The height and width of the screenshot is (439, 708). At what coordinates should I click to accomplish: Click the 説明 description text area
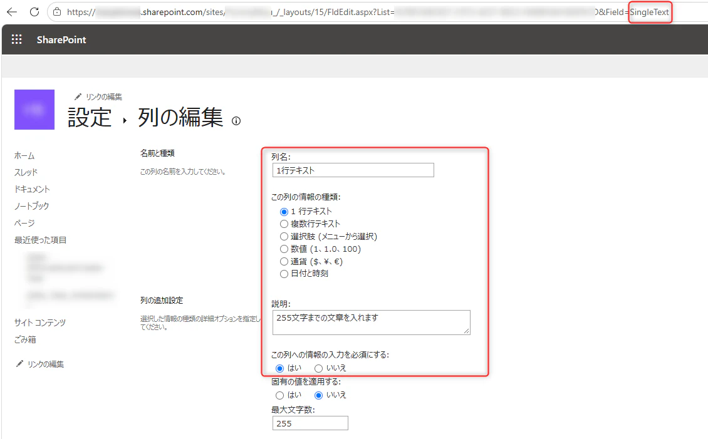click(x=371, y=322)
